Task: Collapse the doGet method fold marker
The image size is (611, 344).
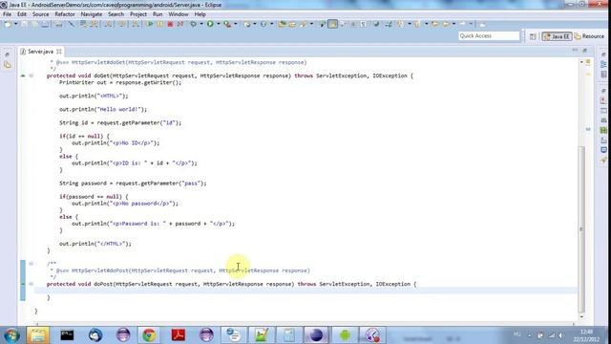Action: (x=32, y=75)
